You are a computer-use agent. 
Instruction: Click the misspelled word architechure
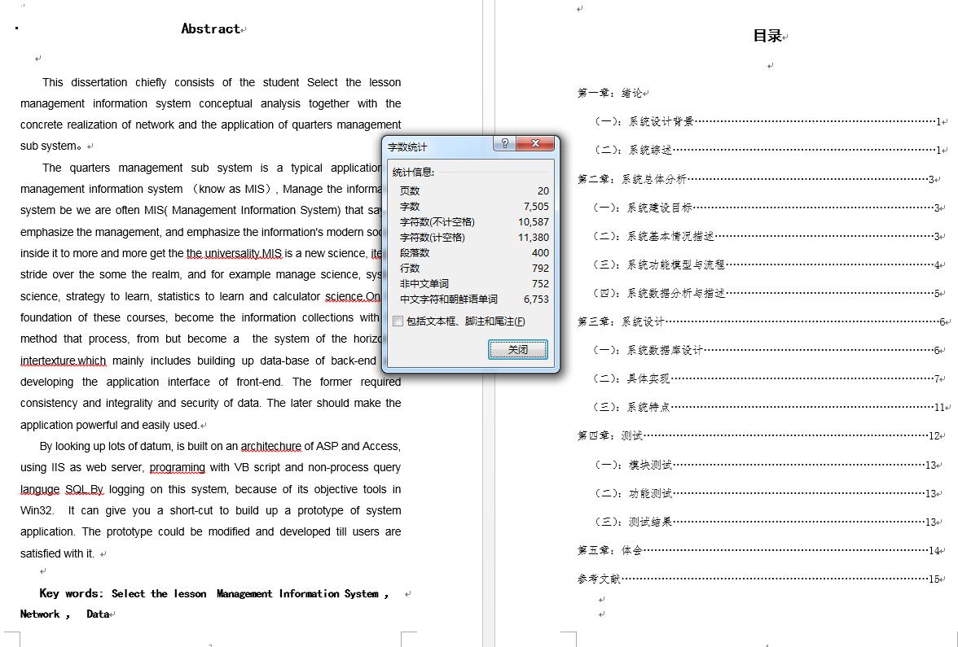(x=270, y=446)
